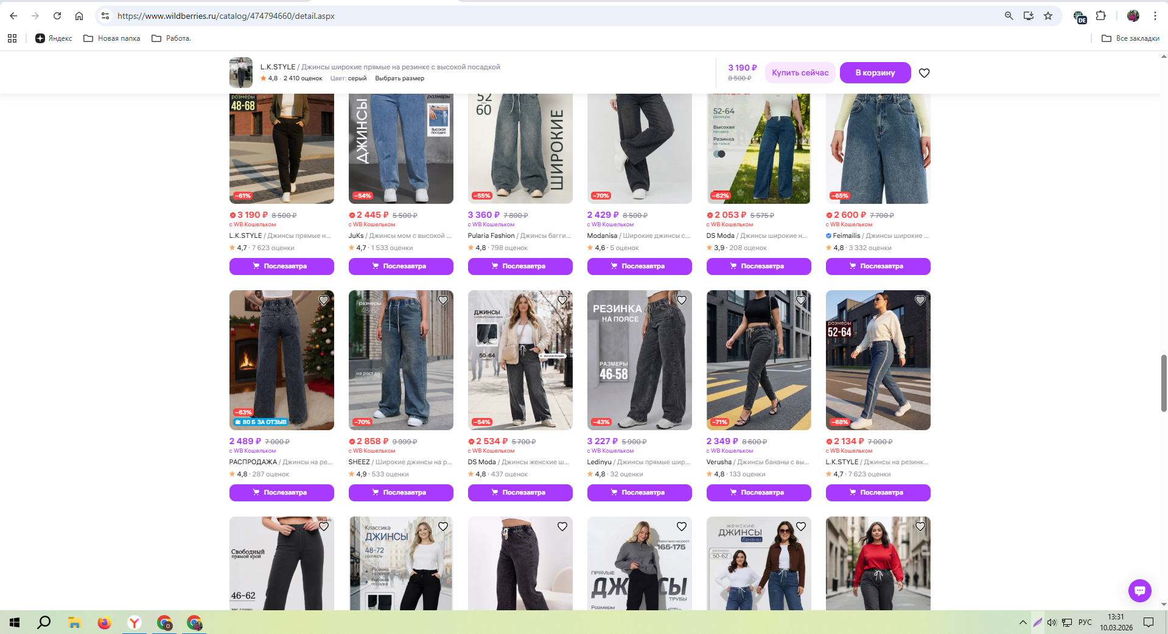Image resolution: width=1168 pixels, height=634 pixels.
Task: Add the product with 'В корзину' button
Action: pyautogui.click(x=875, y=73)
